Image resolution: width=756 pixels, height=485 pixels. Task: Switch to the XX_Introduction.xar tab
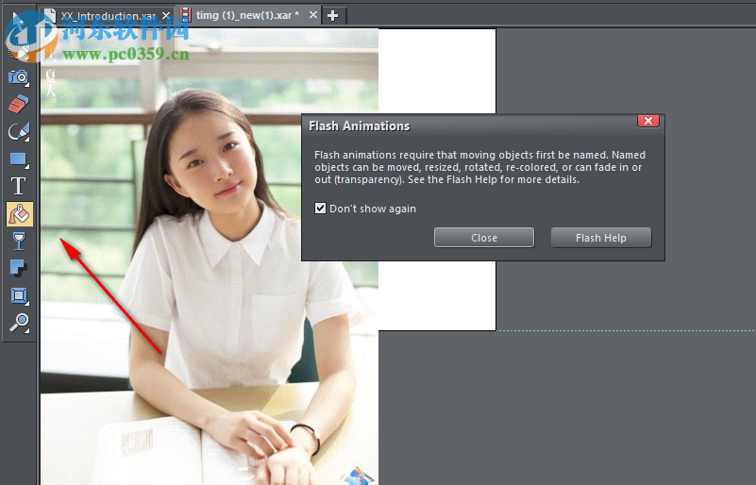[108, 16]
